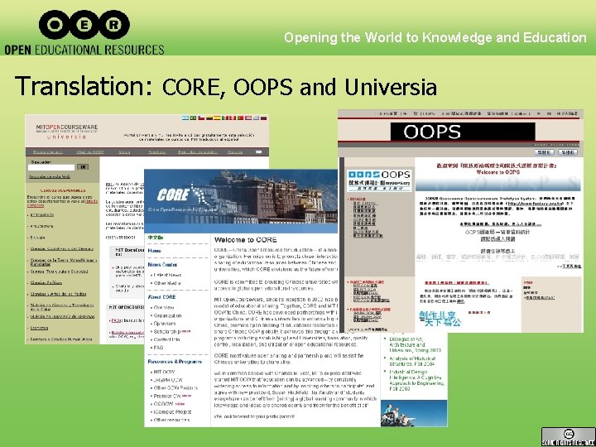Open Other resources link in CORE sidebar

point(171,421)
